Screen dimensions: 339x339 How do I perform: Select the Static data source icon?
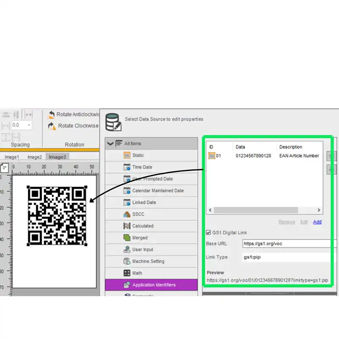pyautogui.click(x=127, y=155)
